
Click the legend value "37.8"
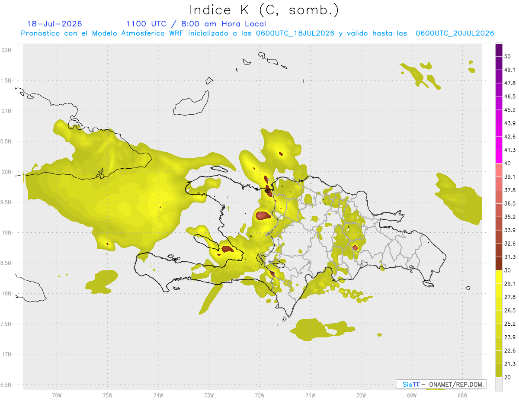tap(510, 190)
